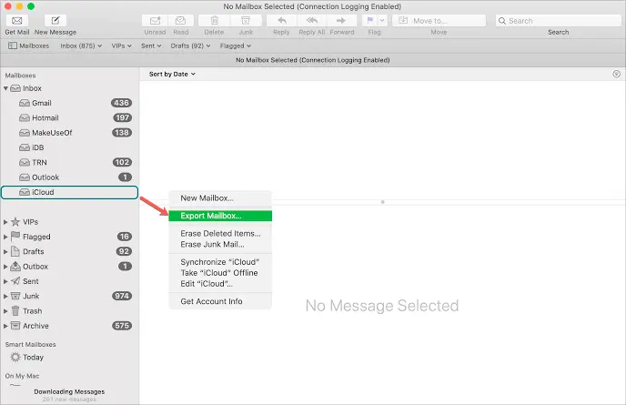Screen dimensions: 626x405
Task: Expand the Archive disclosure triangle
Action: coord(5,326)
